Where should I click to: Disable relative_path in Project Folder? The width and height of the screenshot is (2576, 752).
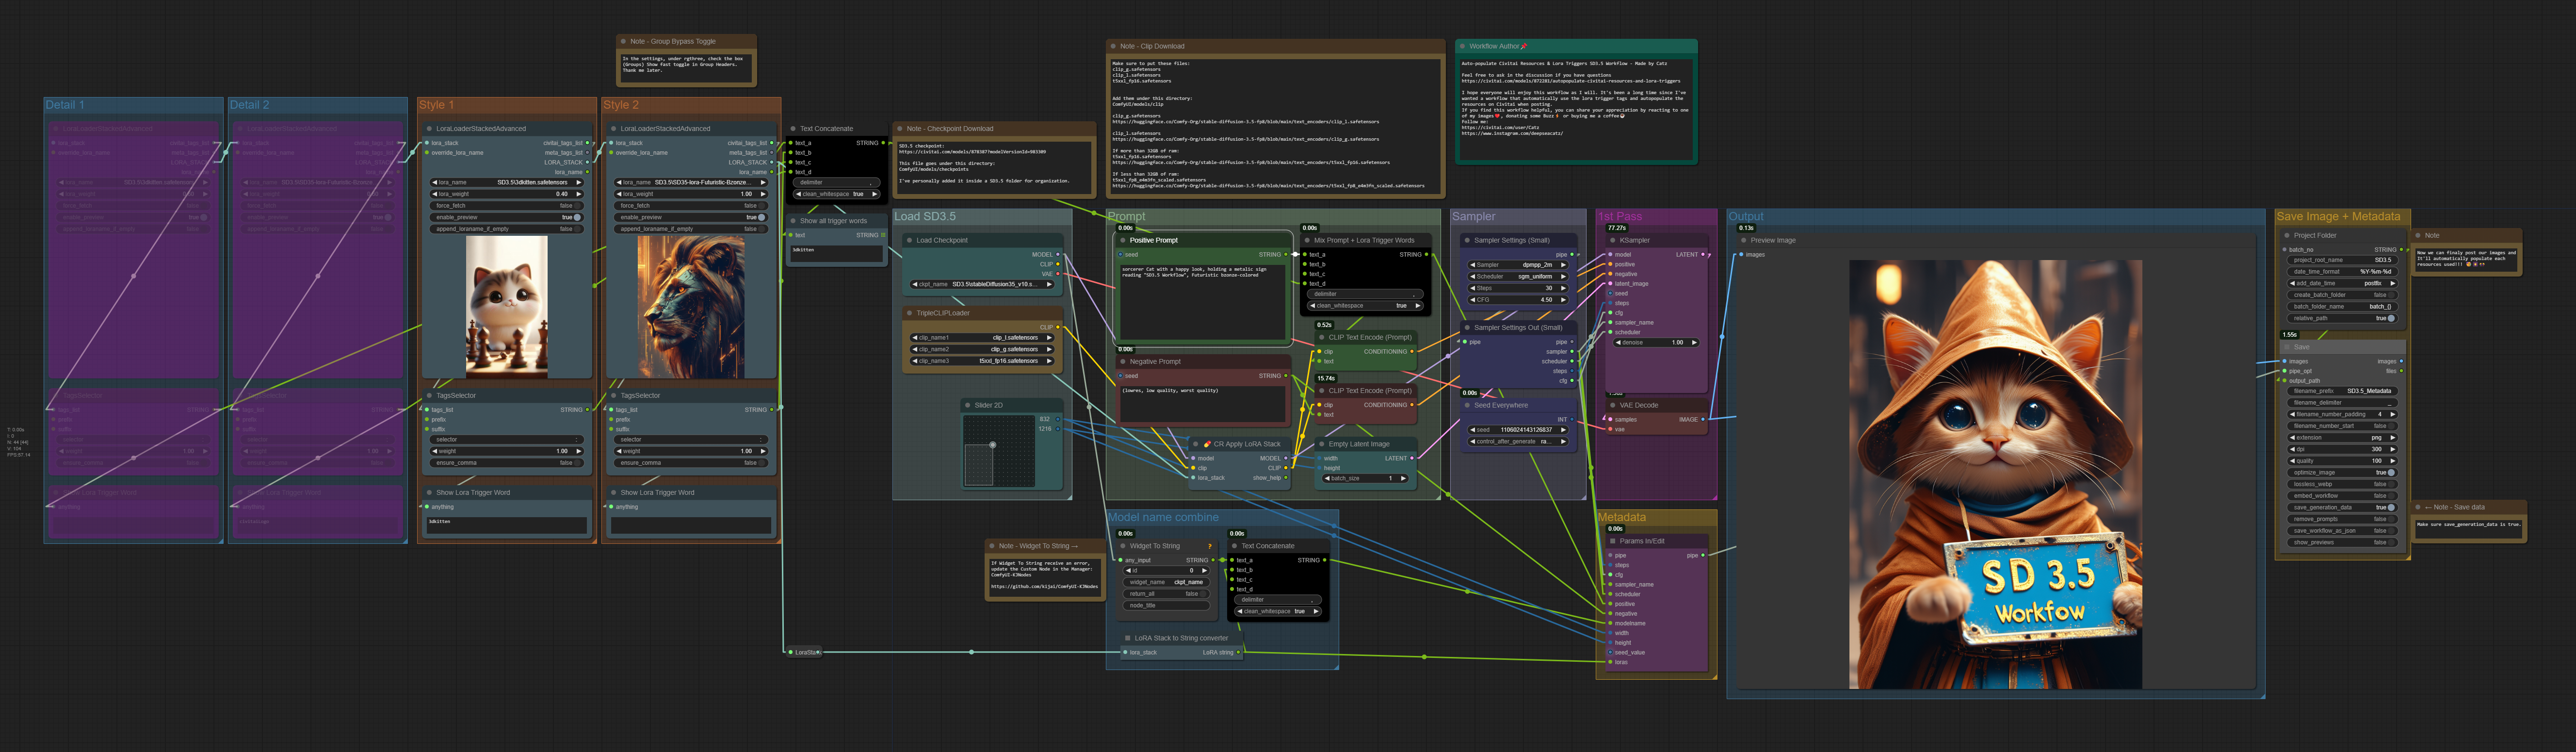coord(2344,318)
